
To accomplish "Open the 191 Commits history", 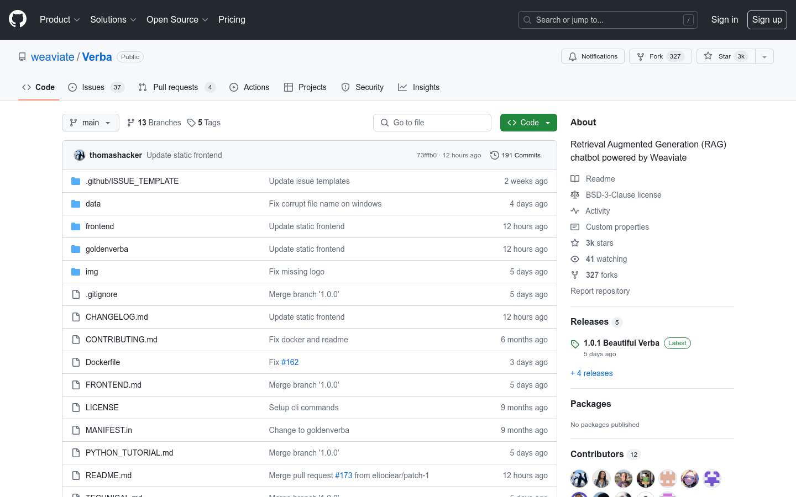I will [x=515, y=155].
